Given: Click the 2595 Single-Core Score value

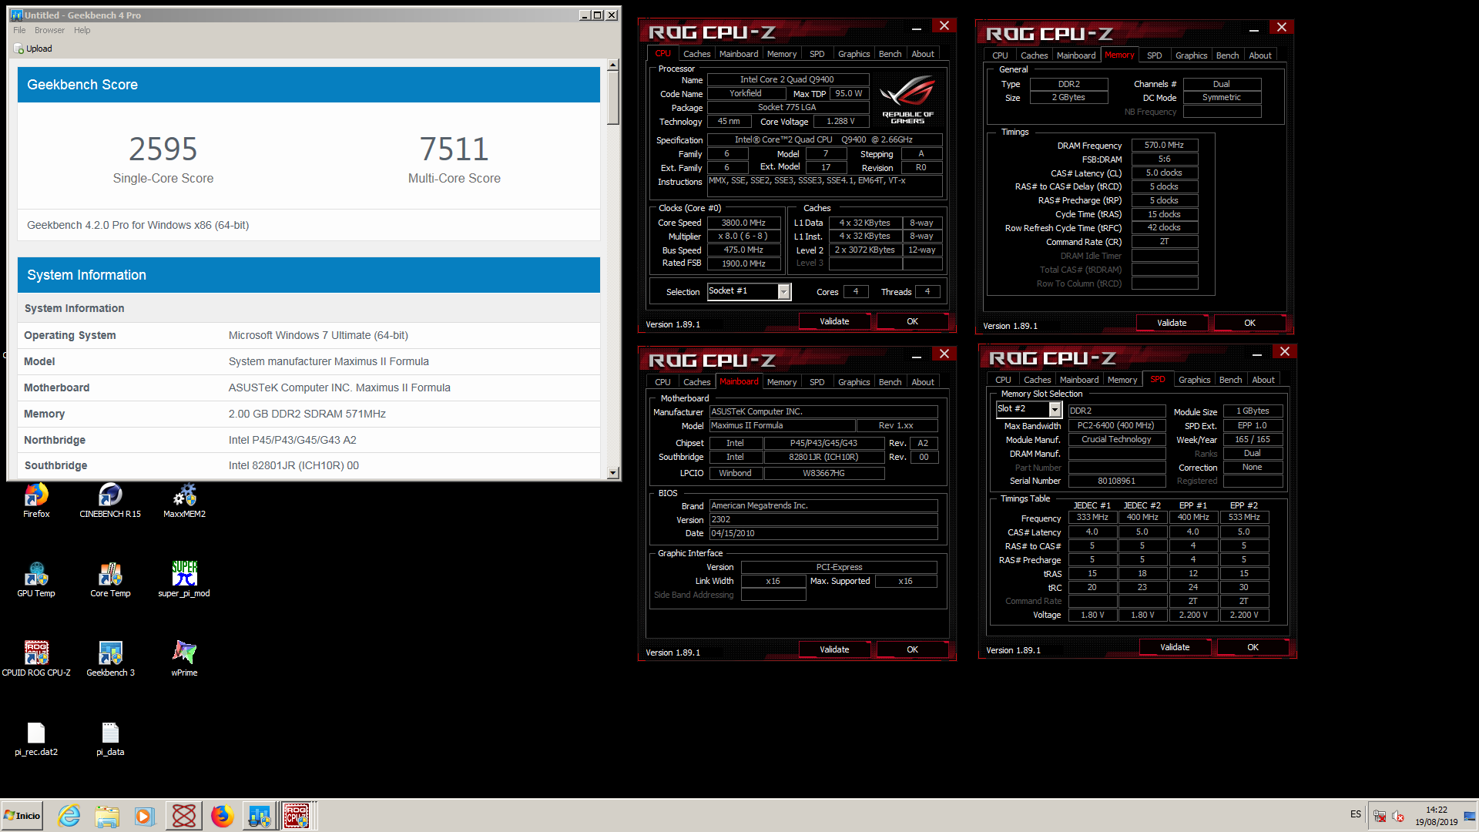Looking at the screenshot, I should click(163, 149).
